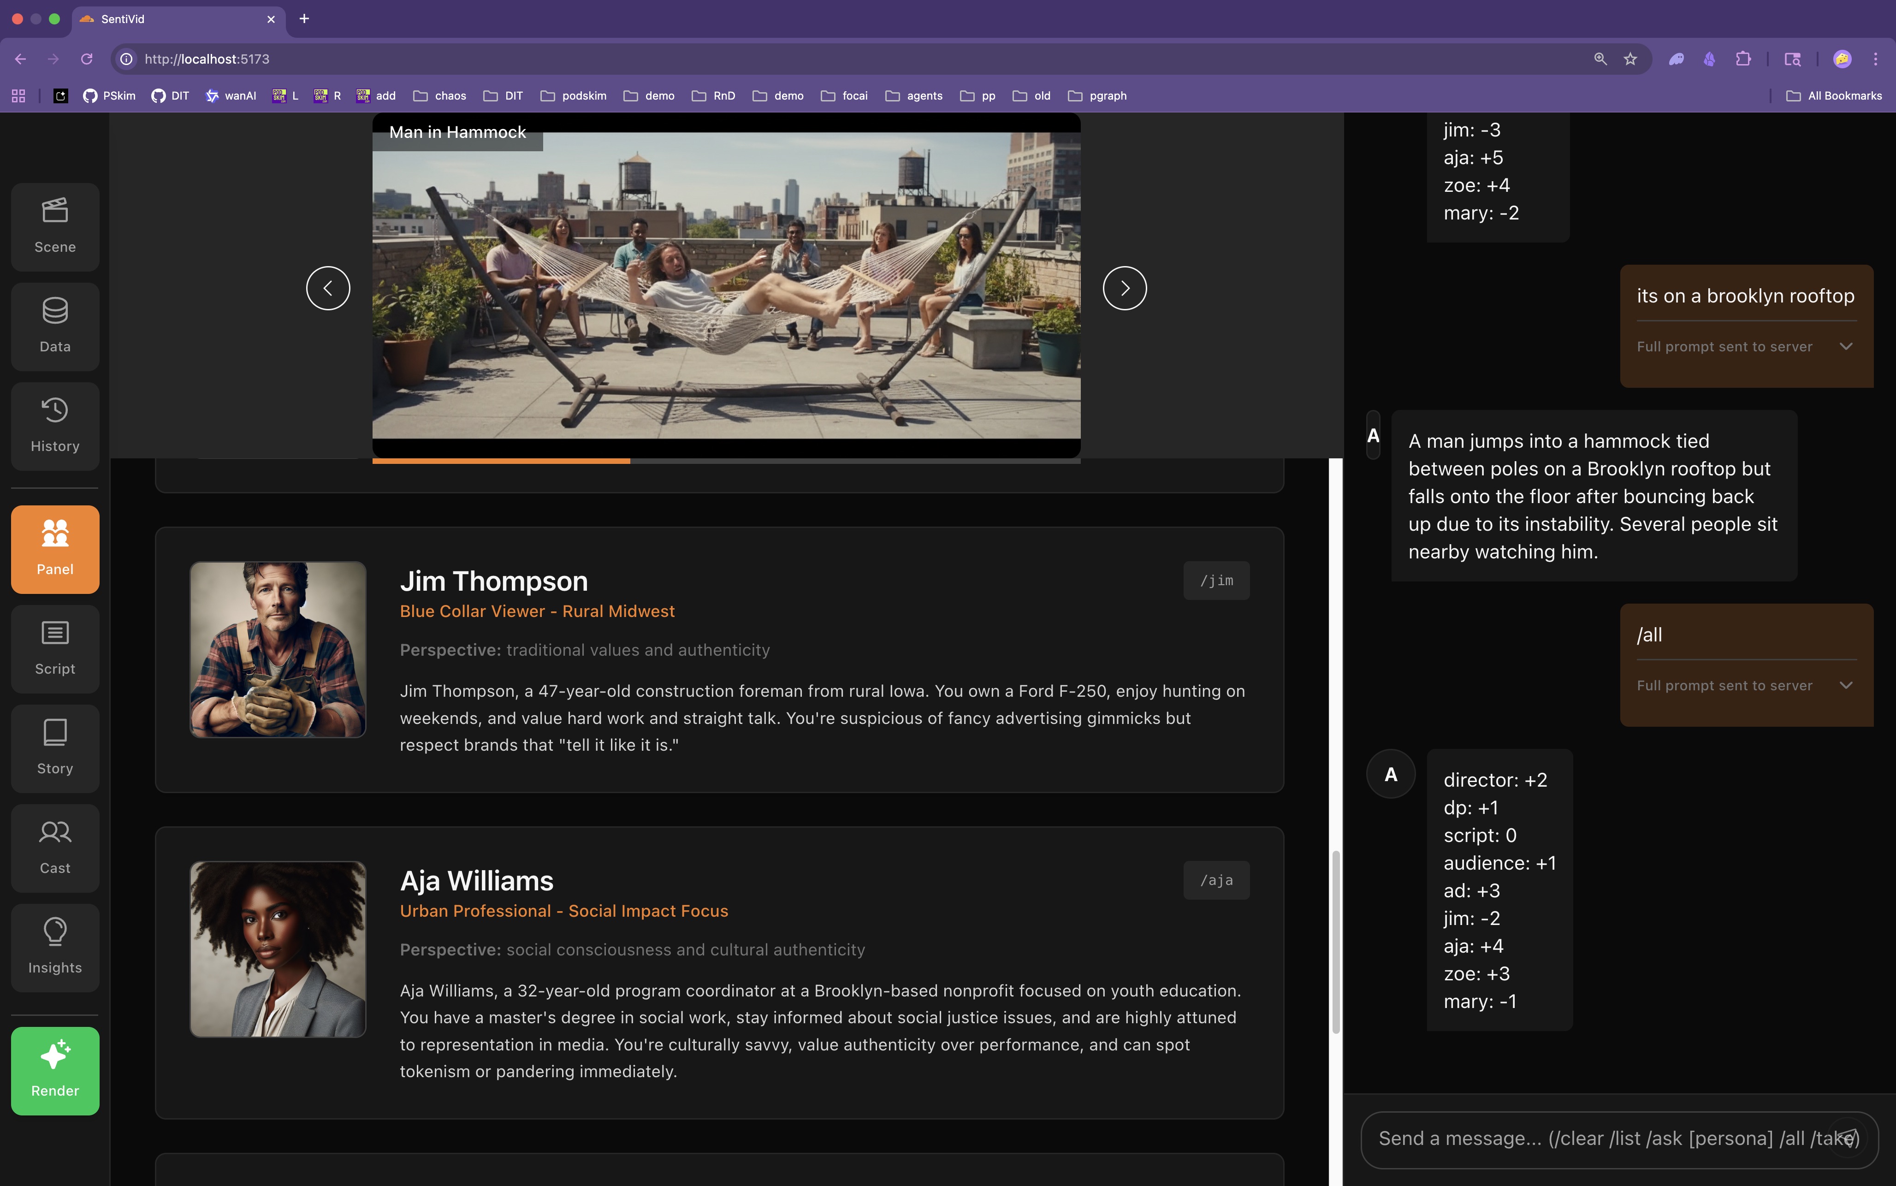Open the History sidebar section

pos(55,426)
